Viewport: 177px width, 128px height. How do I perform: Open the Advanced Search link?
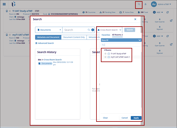pyautogui.click(x=45, y=43)
